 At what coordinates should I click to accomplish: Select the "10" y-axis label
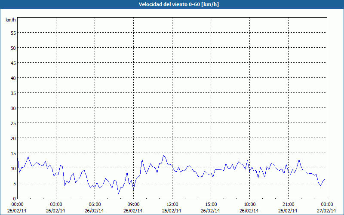tap(13, 169)
